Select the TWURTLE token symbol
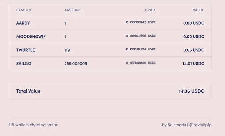The height and width of the screenshot is (136, 225). coord(25,50)
